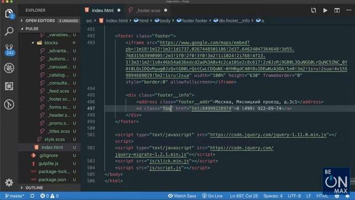Open _header.s... file in explorer
This screenshot has height=200, width=355.
[x=59, y=115]
